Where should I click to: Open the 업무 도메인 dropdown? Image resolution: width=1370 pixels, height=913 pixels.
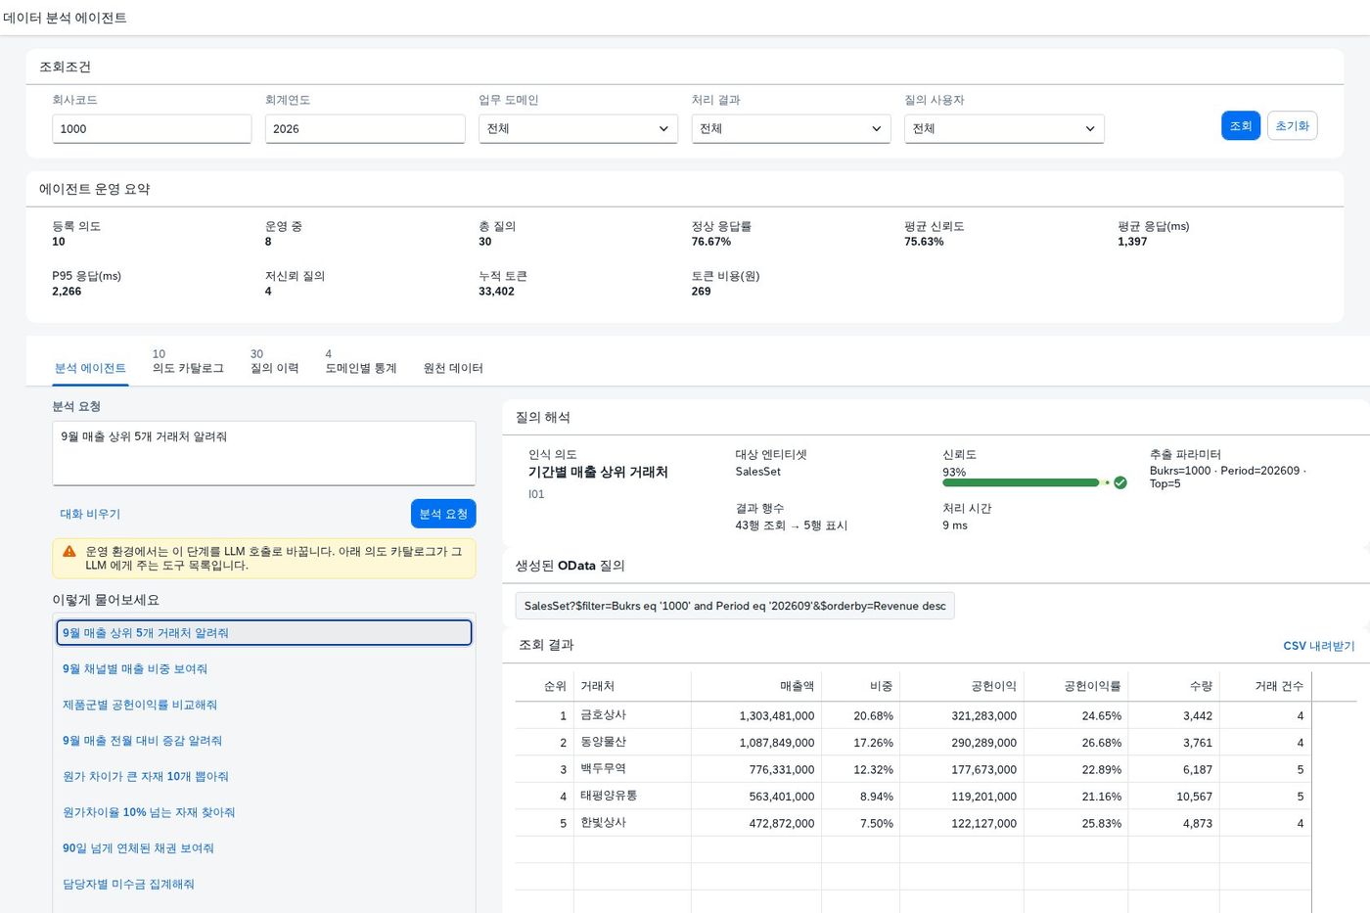pos(577,129)
